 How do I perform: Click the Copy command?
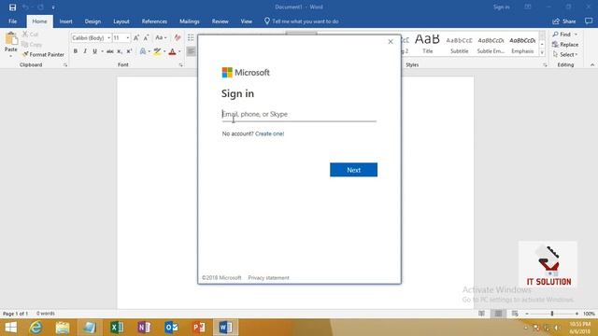point(32,45)
